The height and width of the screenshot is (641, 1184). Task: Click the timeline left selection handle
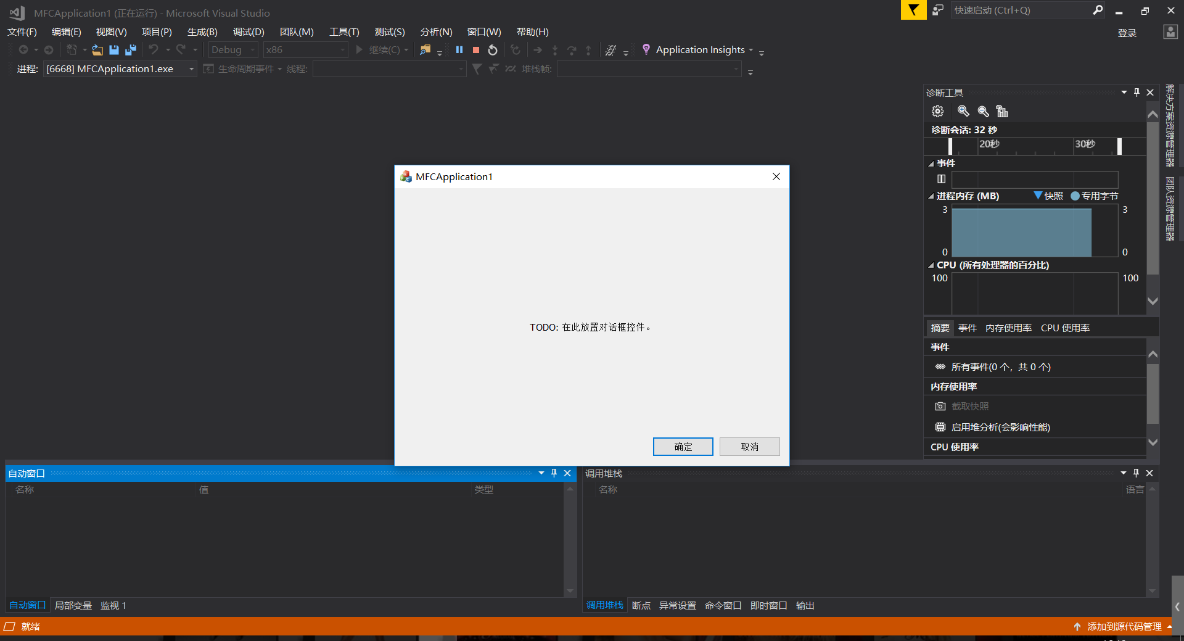click(950, 146)
